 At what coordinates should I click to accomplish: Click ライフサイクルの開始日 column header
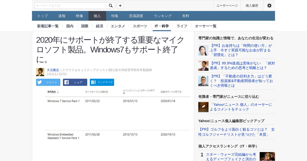(x=97, y=92)
